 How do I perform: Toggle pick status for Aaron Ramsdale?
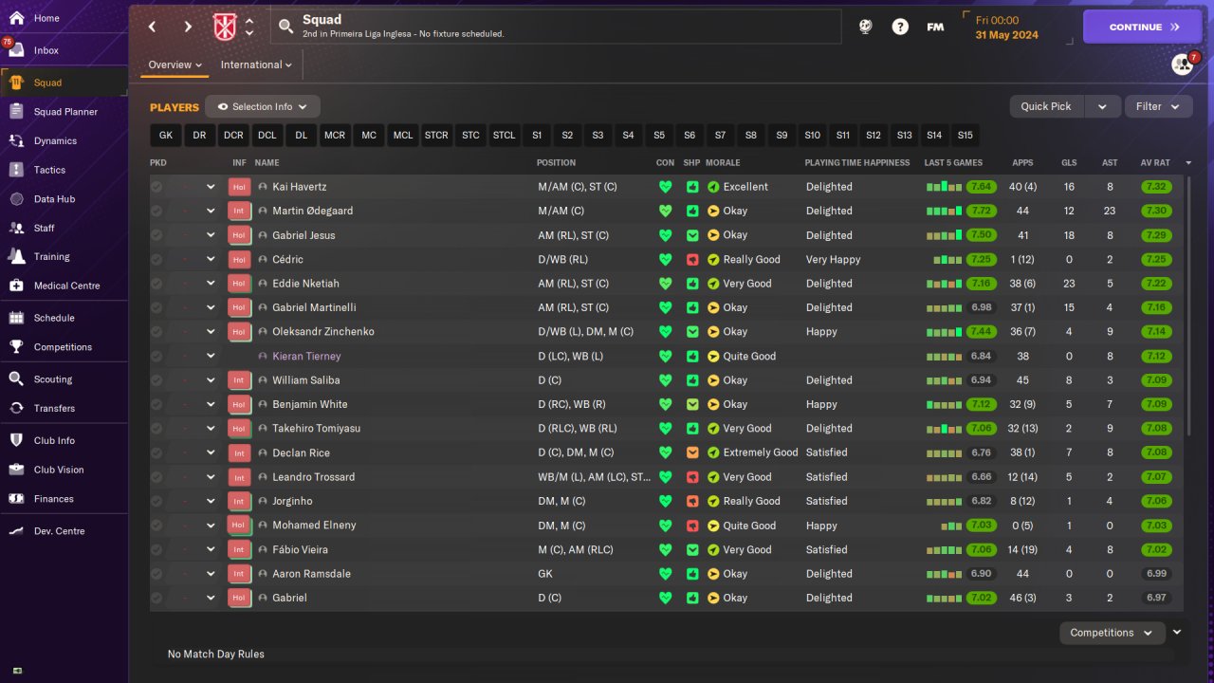[156, 574]
